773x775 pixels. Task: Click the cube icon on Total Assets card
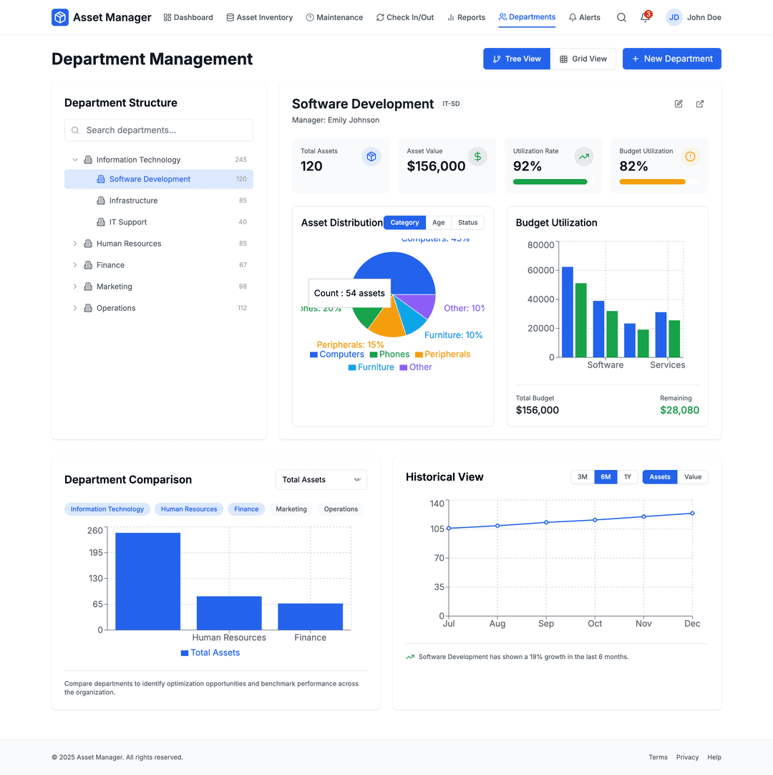coord(371,156)
